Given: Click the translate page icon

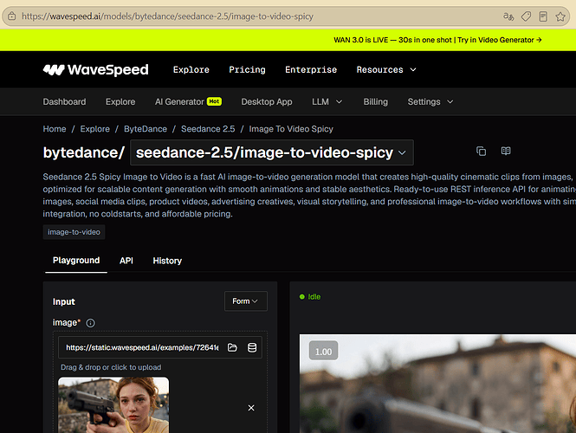Looking at the screenshot, I should (x=508, y=16).
